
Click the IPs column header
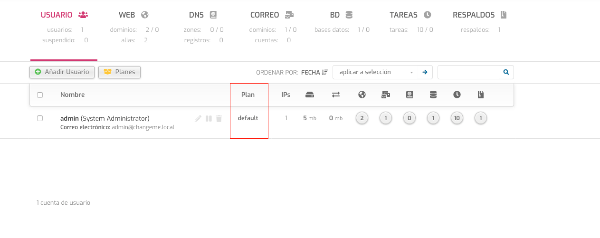coord(286,95)
